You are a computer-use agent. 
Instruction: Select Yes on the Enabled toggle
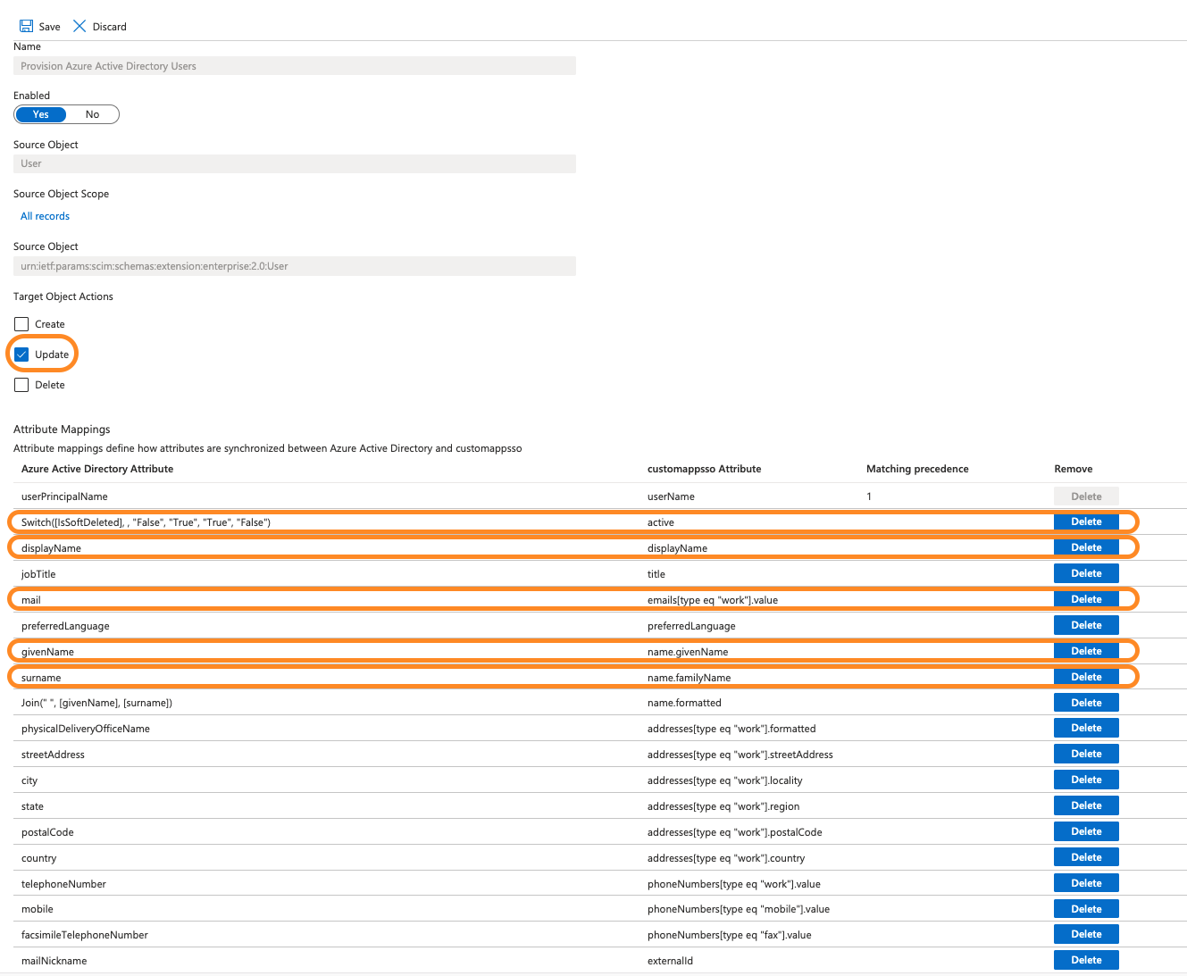click(41, 114)
